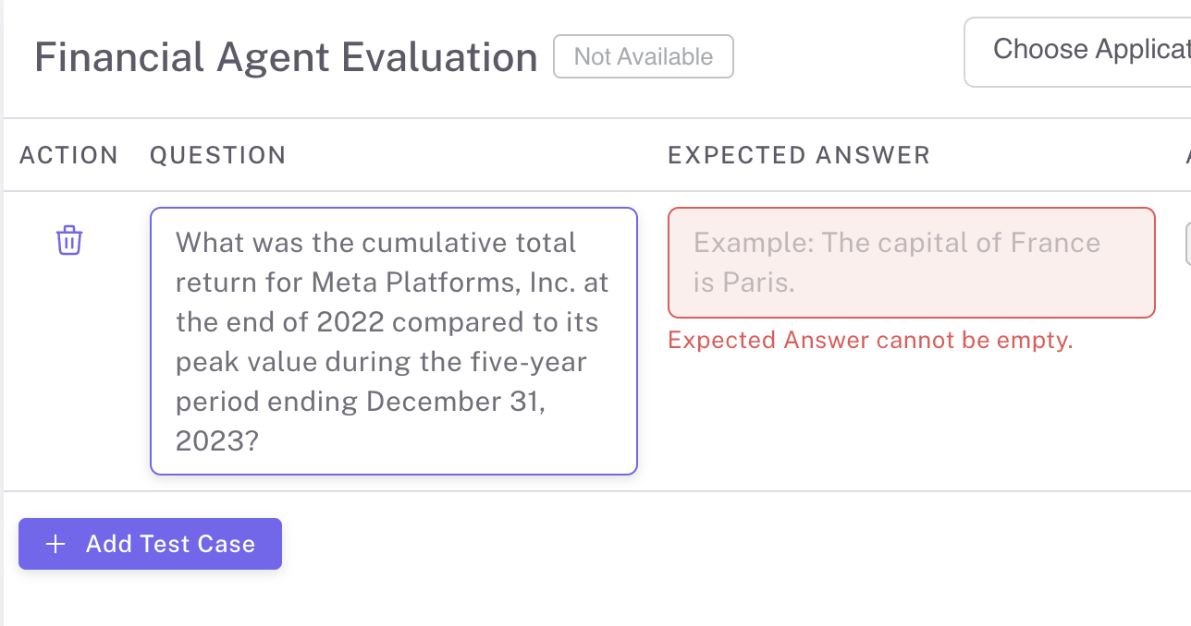Image resolution: width=1191 pixels, height=626 pixels.
Task: Click the word '2023?' in the question box
Action: (x=216, y=441)
